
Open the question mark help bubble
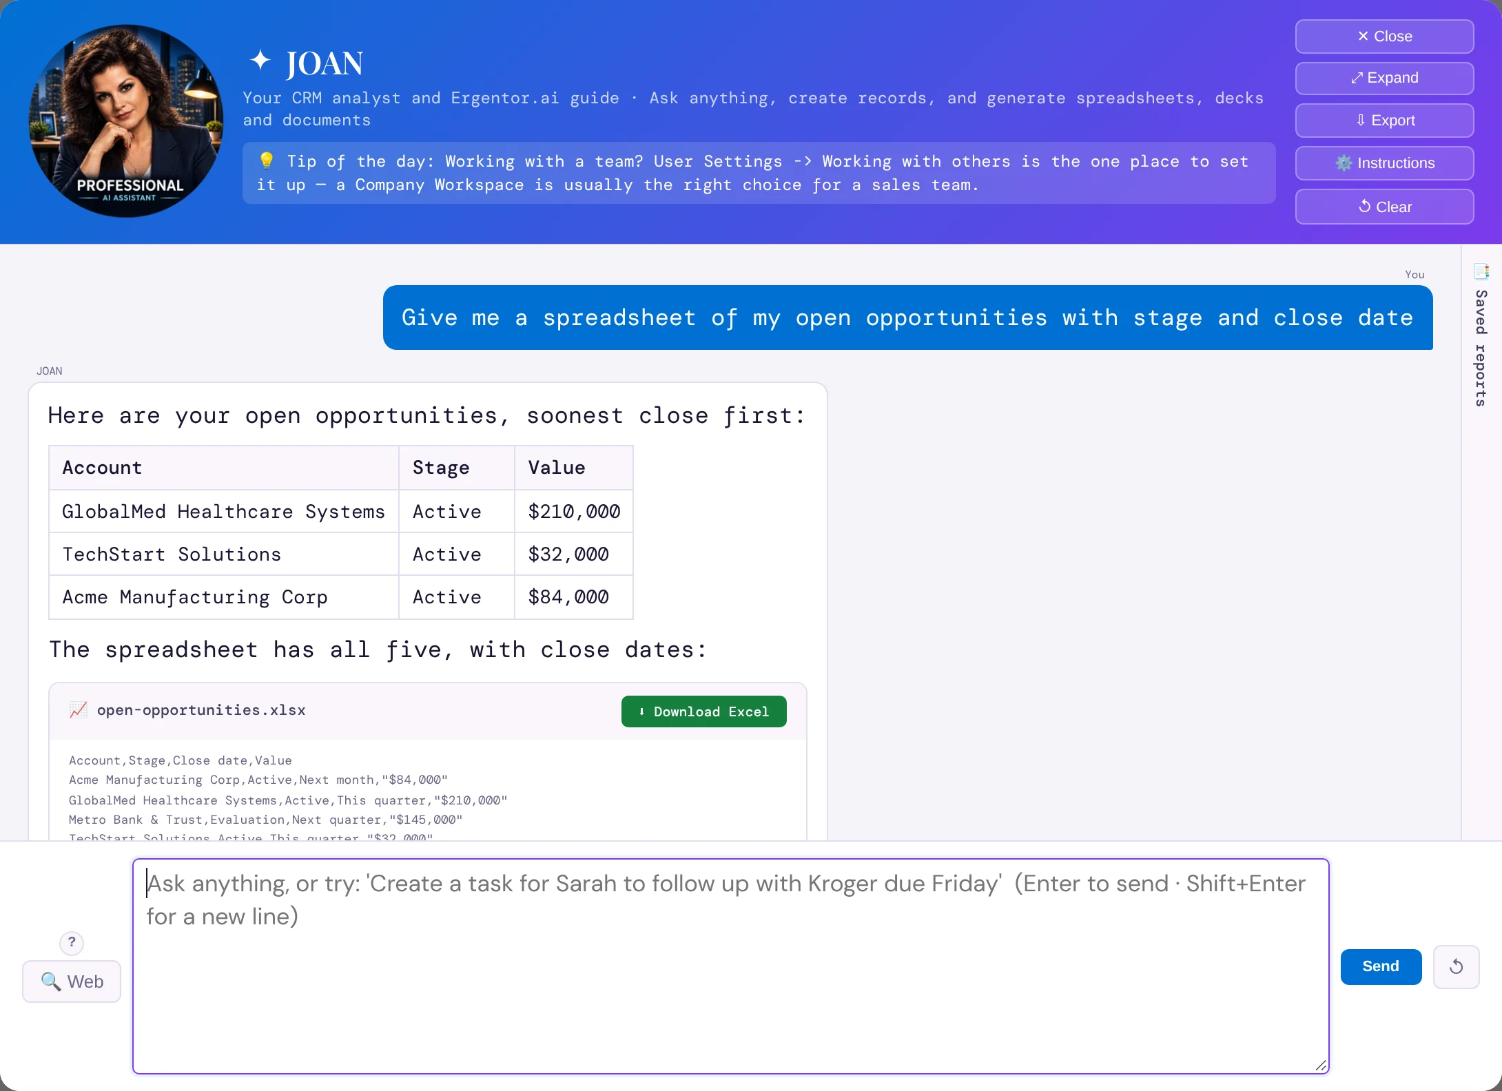(x=72, y=942)
